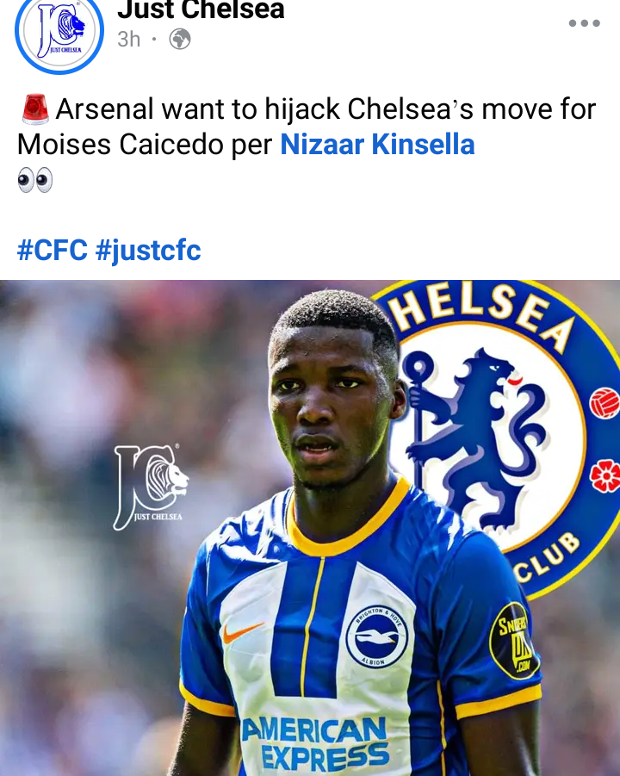
Task: Click the Just Chelsea watermark logo on the photo
Action: (150, 487)
